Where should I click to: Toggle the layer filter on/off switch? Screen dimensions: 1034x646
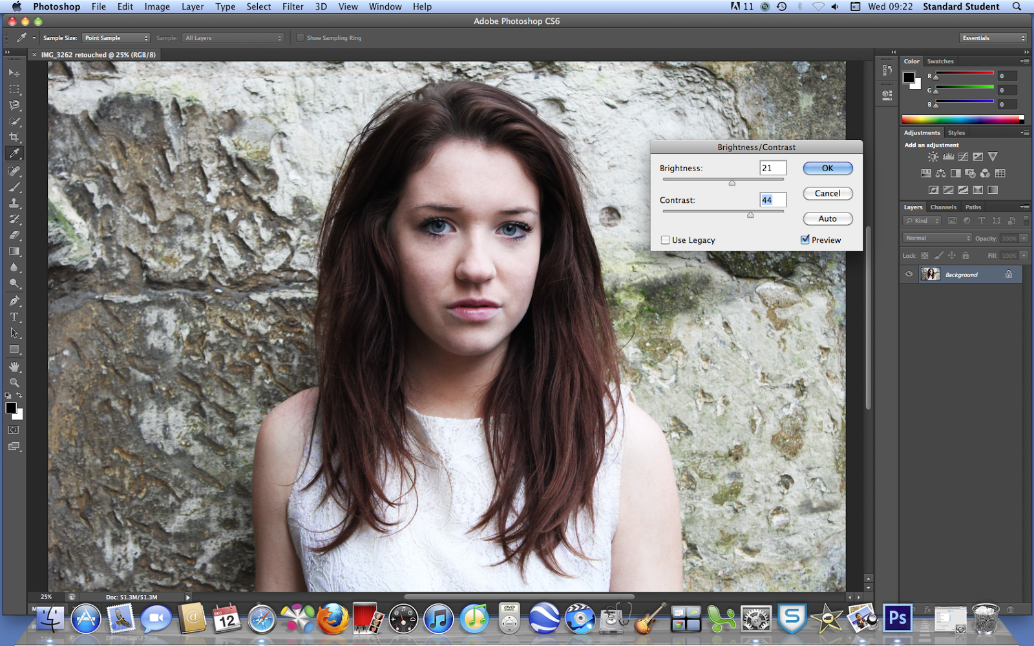tap(1026, 221)
